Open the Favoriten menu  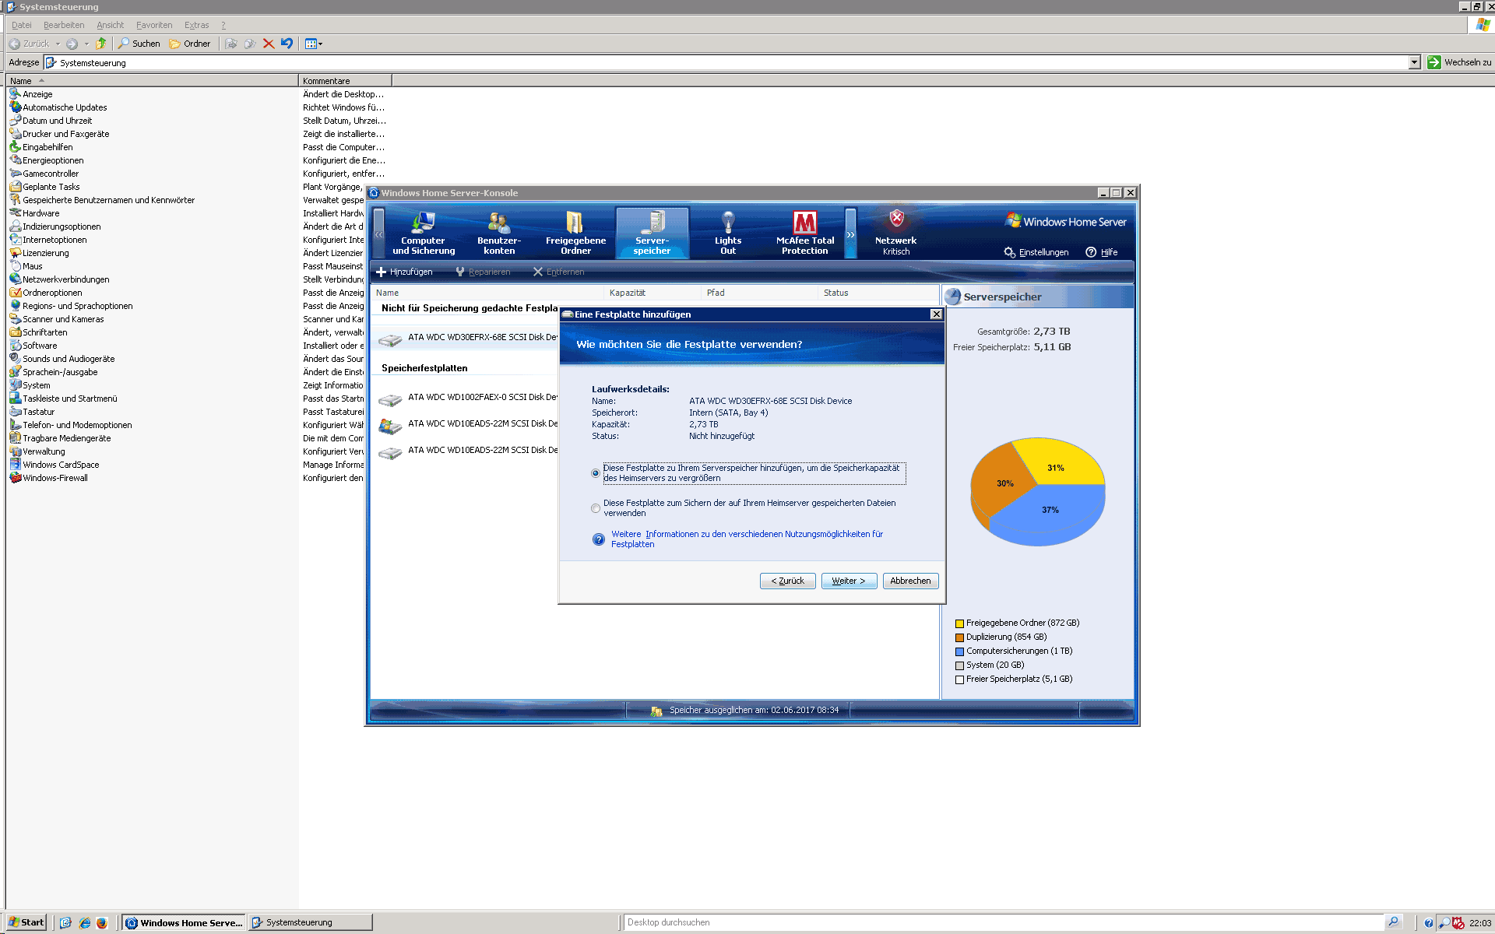point(153,25)
